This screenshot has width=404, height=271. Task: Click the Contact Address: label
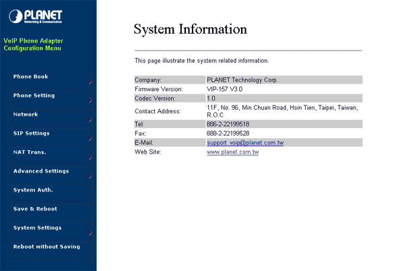pyautogui.click(x=158, y=111)
